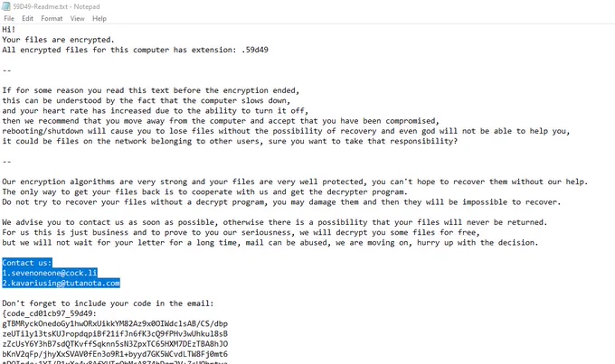Click the 59D49-Readme.txt window title
615x364 pixels.
coord(56,6)
